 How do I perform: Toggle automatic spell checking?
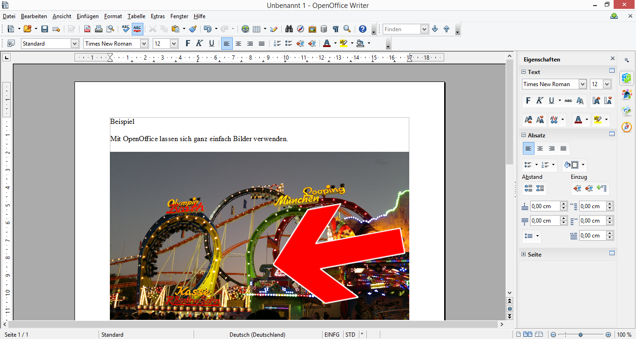click(x=137, y=29)
